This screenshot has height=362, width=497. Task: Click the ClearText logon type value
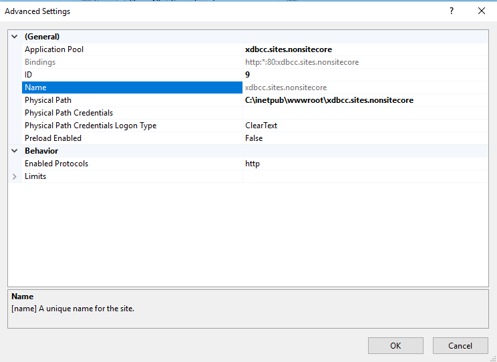pos(261,126)
